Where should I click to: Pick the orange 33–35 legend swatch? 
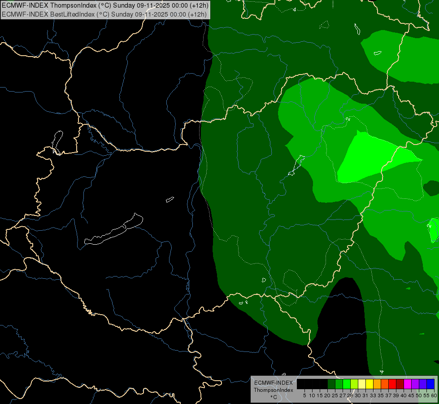(x=377, y=384)
